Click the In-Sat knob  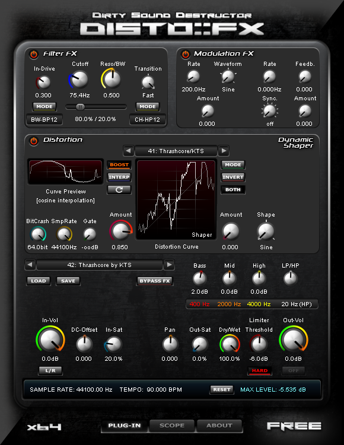click(x=113, y=344)
